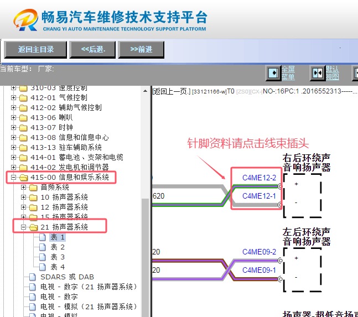The image size is (358, 317).
Task: Expand the 12 扬声器系统 node
Action: click(24, 207)
